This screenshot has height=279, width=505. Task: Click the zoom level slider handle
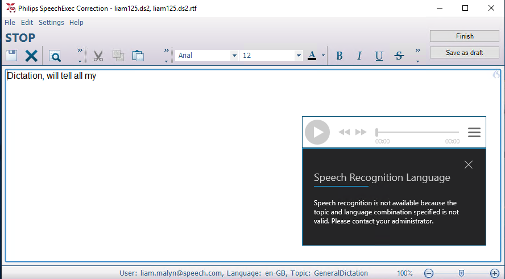click(461, 273)
